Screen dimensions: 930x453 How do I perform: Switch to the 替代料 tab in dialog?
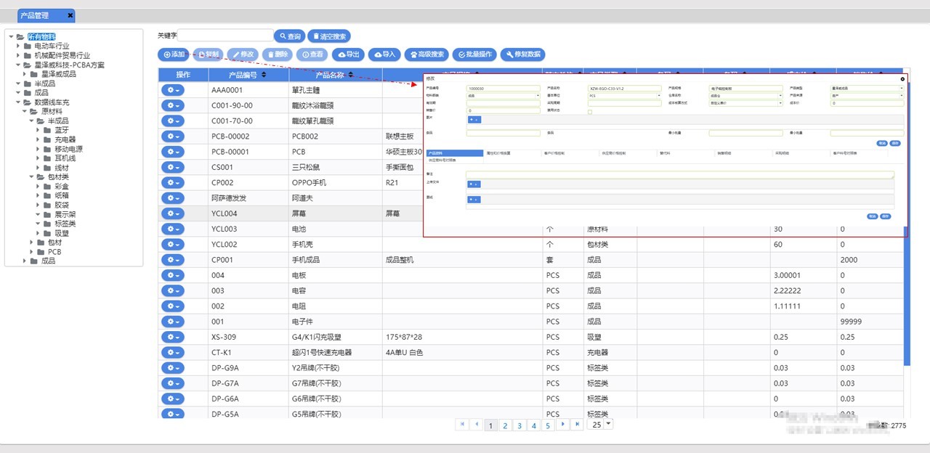pyautogui.click(x=666, y=153)
